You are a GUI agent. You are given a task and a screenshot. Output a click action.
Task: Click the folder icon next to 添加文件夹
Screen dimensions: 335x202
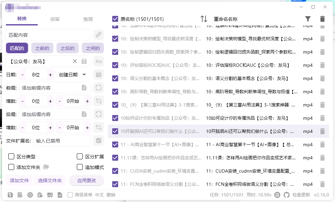point(46,167)
